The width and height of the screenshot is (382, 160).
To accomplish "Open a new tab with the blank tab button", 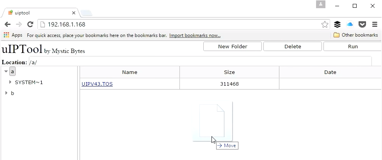I will [86, 13].
